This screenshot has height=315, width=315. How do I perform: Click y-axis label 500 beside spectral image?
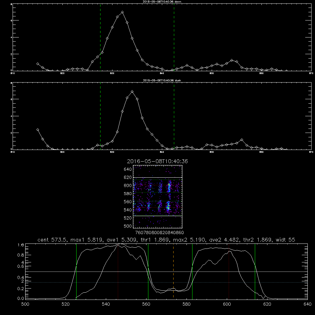128,226
